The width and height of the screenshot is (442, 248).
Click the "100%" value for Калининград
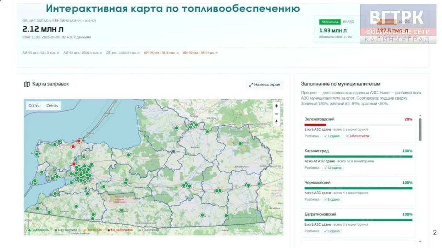(407, 151)
